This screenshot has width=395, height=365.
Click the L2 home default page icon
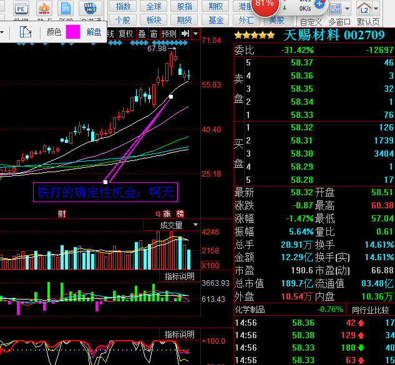tap(364, 9)
